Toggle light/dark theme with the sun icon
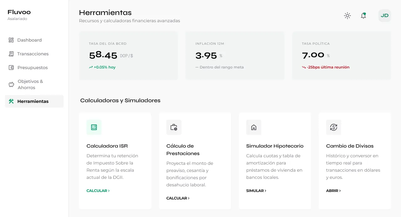The image size is (401, 217). 347,16
